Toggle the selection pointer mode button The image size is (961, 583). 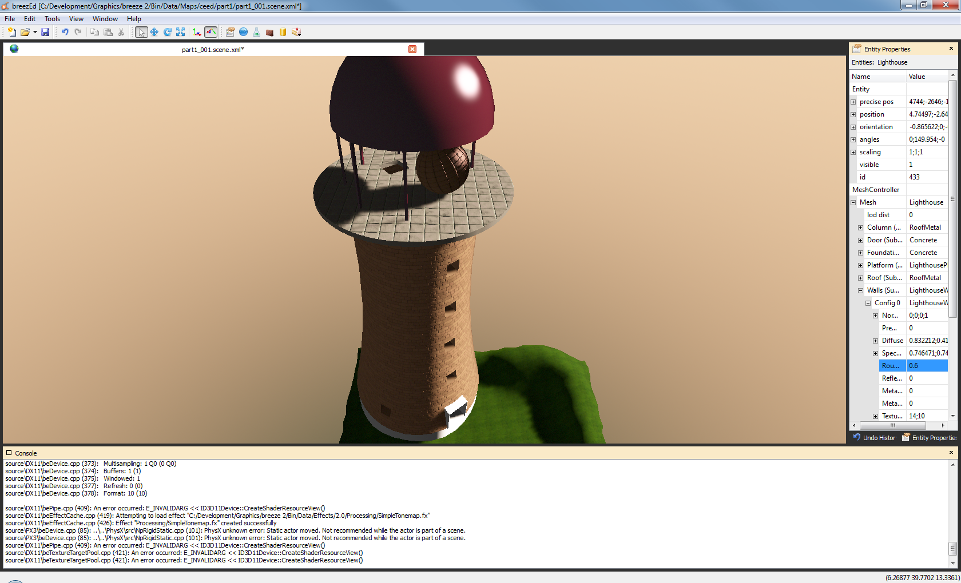click(141, 32)
